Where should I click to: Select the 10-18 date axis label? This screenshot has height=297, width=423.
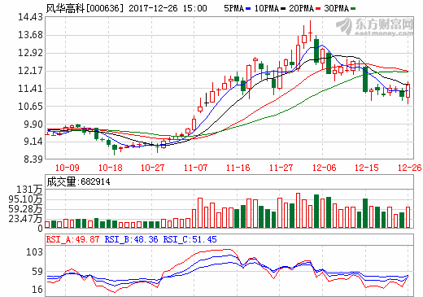pyautogui.click(x=110, y=168)
